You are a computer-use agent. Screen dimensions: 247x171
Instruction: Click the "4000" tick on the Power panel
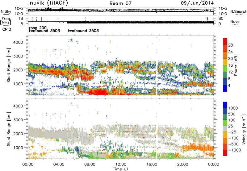18,42
